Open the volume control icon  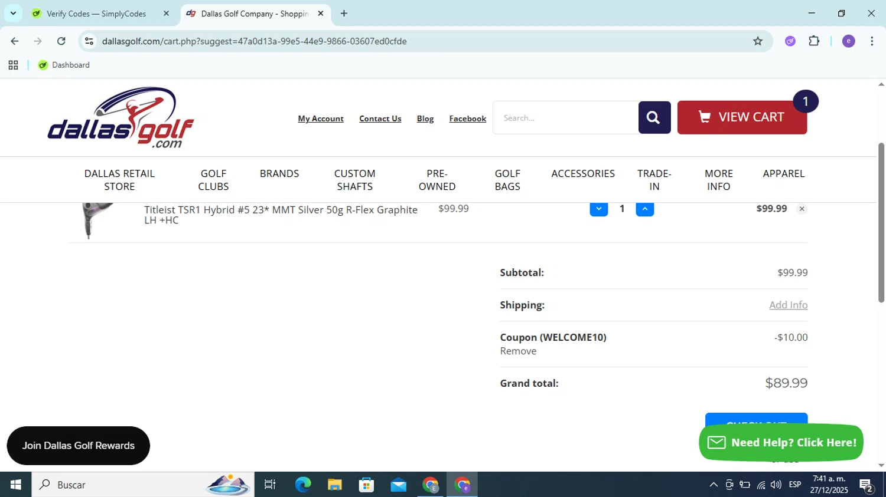[776, 485]
